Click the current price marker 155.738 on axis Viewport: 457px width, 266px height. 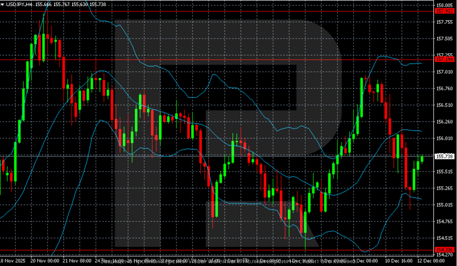pyautogui.click(x=444, y=156)
